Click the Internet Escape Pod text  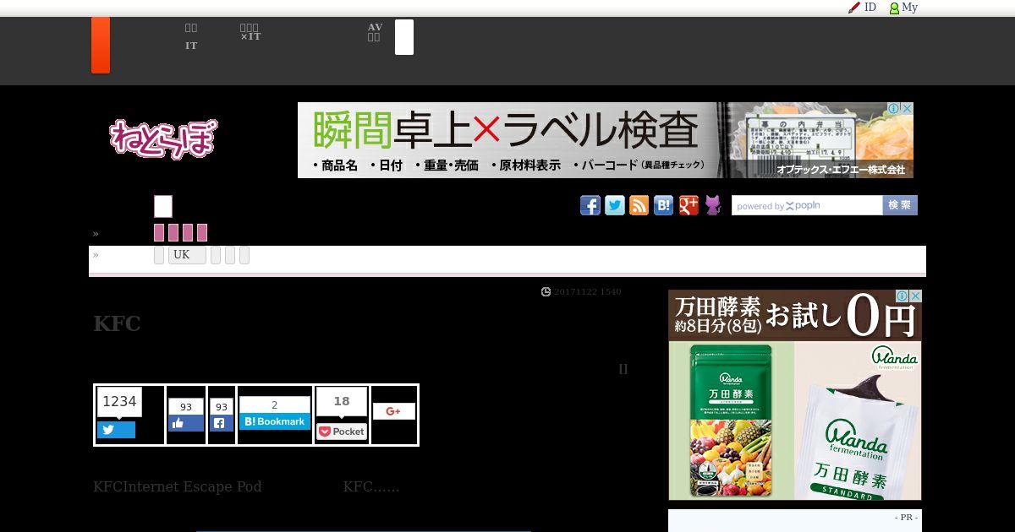[x=193, y=486]
